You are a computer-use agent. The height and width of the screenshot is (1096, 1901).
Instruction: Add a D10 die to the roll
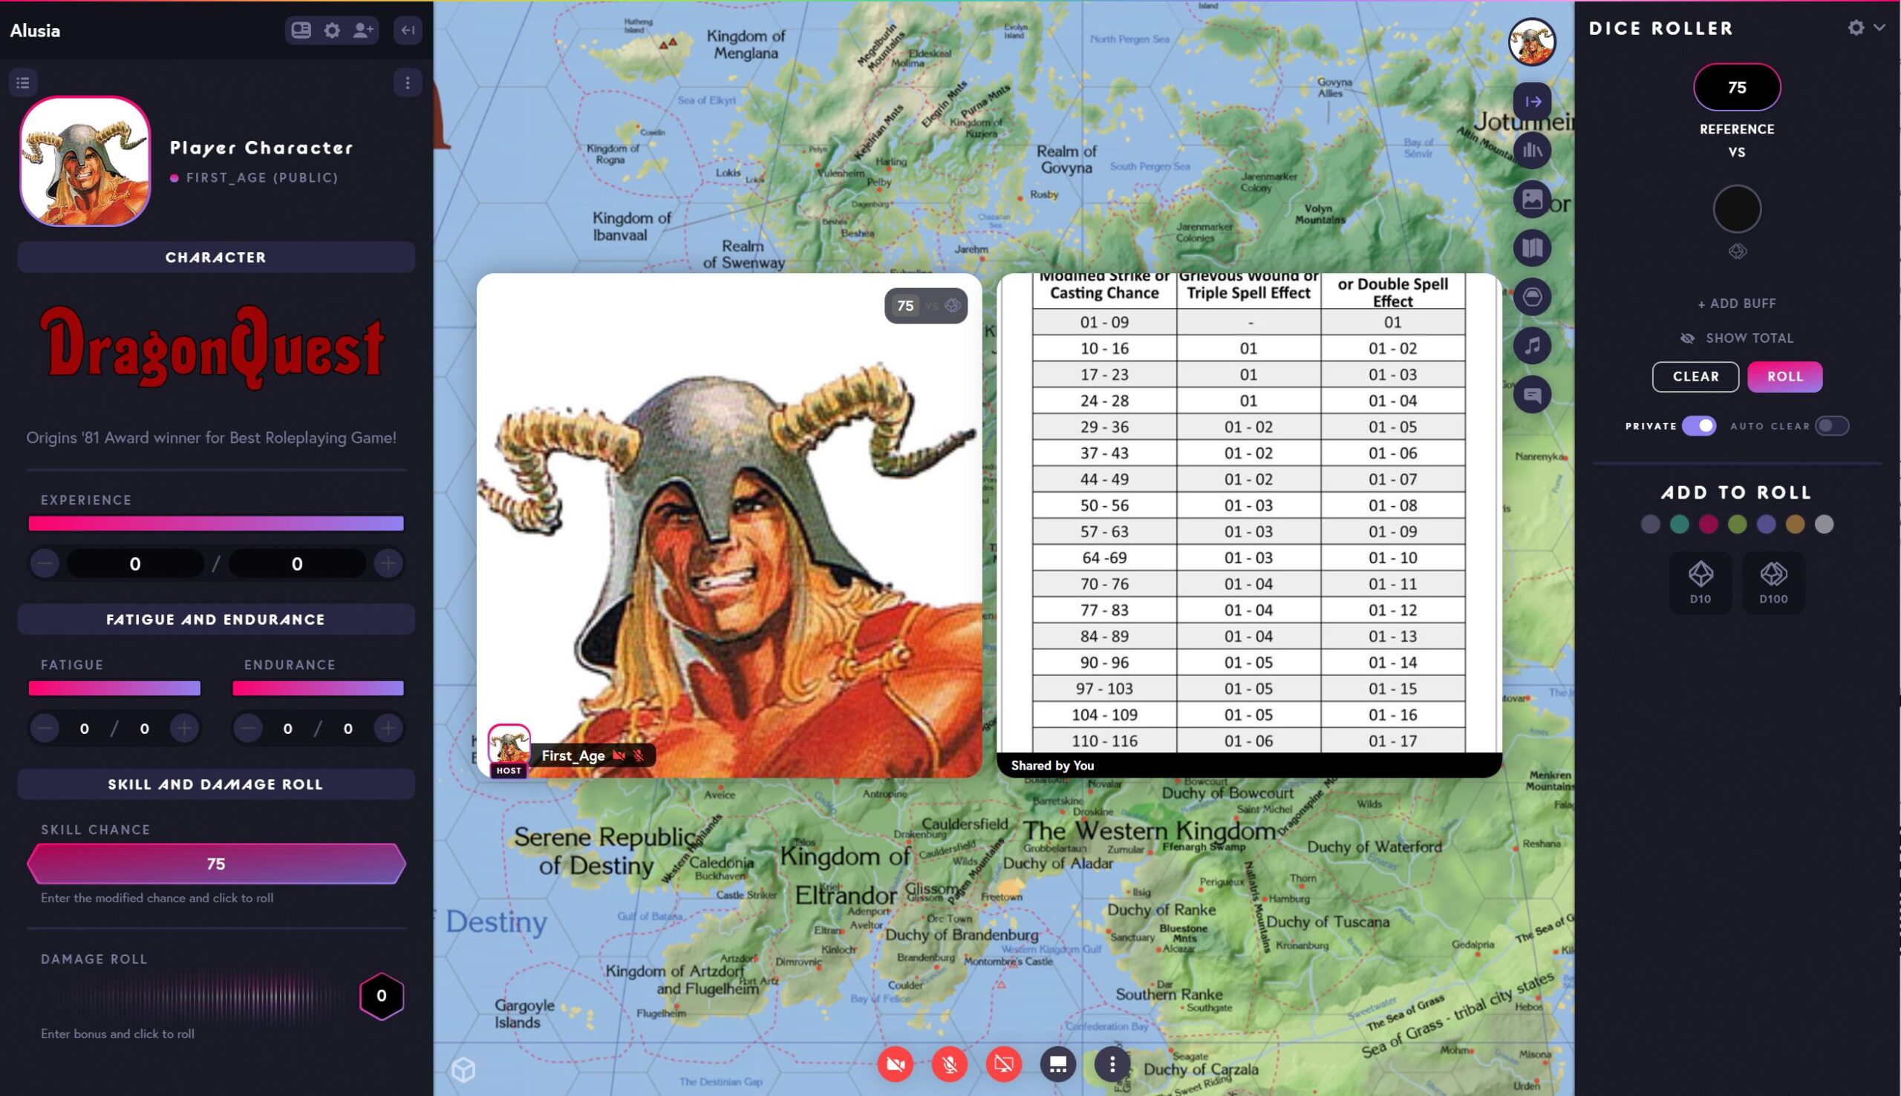[1700, 582]
